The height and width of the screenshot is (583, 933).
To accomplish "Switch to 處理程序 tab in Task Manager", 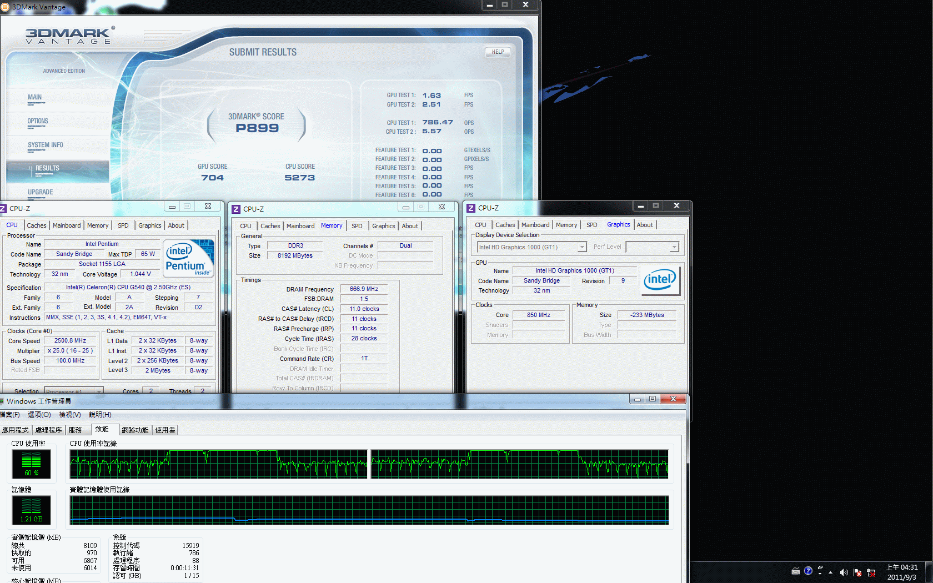I will [49, 430].
